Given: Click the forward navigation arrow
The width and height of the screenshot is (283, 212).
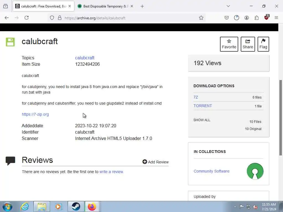Looking at the screenshot, I should [x=17, y=18].
